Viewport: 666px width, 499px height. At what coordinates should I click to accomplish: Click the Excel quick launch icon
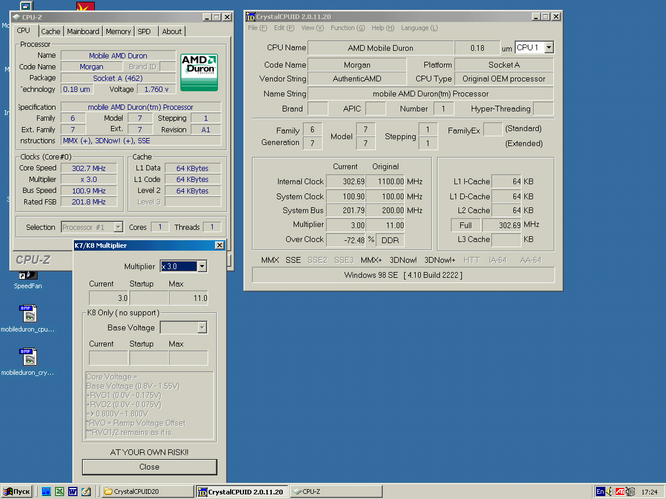pos(60,491)
